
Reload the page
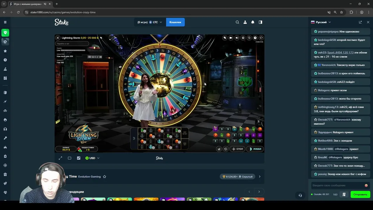pyautogui.click(x=18, y=12)
